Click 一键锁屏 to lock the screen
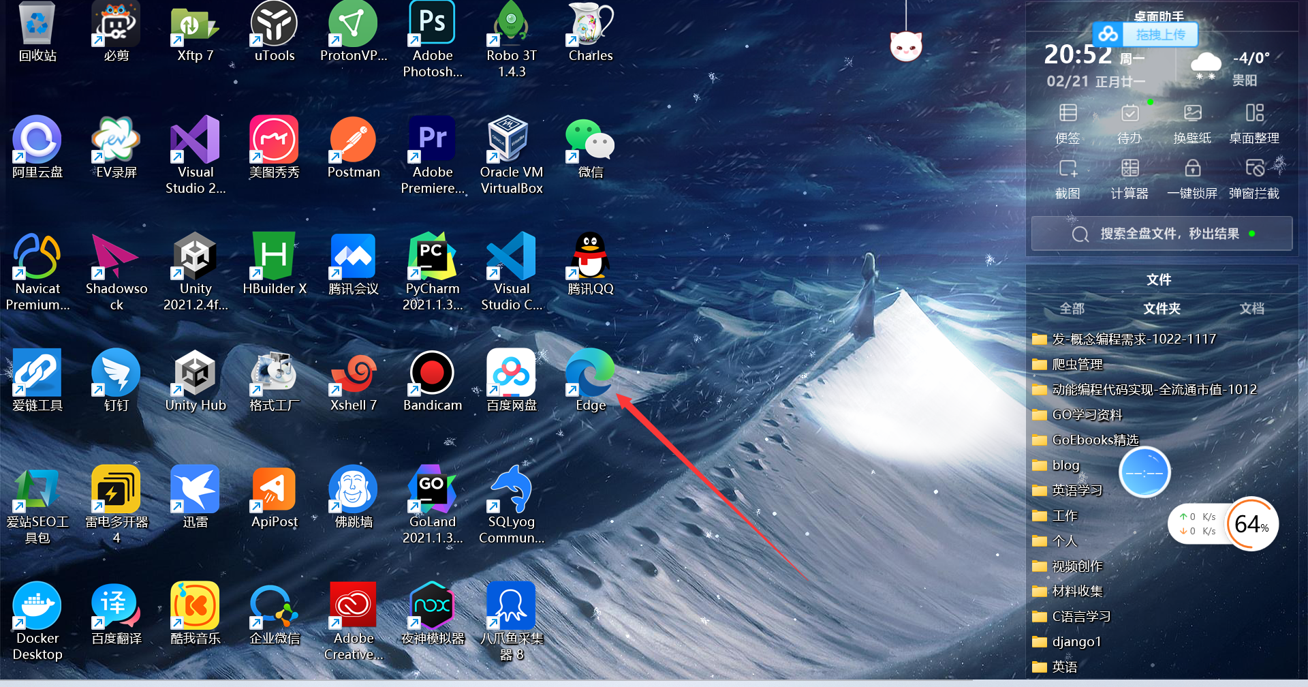Viewport: 1308px width, 687px height. tap(1193, 177)
